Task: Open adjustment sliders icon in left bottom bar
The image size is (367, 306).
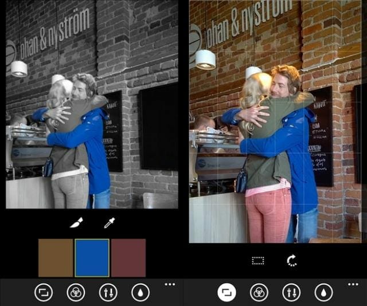Action: [108, 292]
